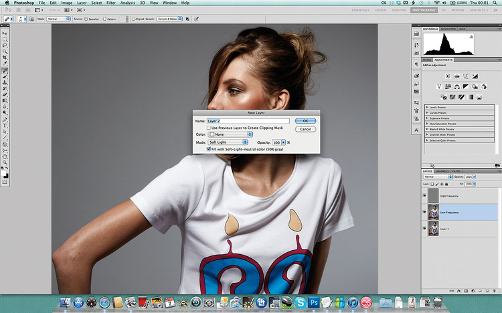502x313 pixels.
Task: Toggle the Aligned checkbox in options bar
Action: coord(133,19)
